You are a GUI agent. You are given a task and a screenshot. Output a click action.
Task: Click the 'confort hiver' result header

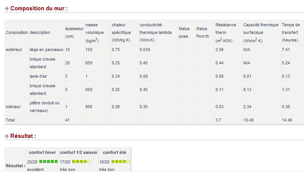42,152
